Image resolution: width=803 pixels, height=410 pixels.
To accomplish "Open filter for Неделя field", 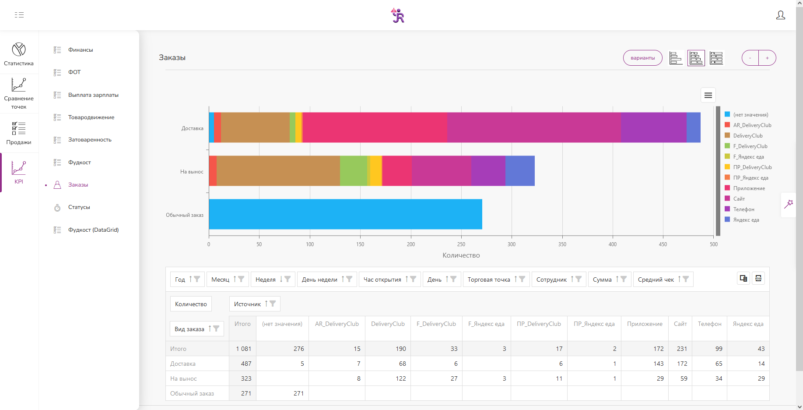I will [x=288, y=279].
